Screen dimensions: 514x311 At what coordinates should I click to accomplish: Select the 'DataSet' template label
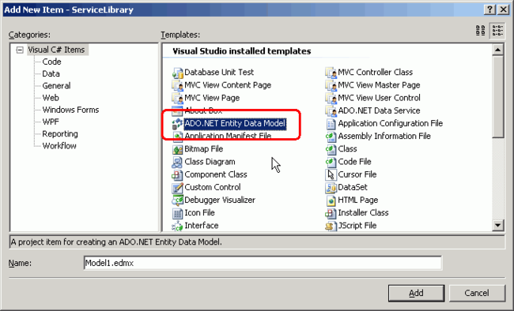353,187
